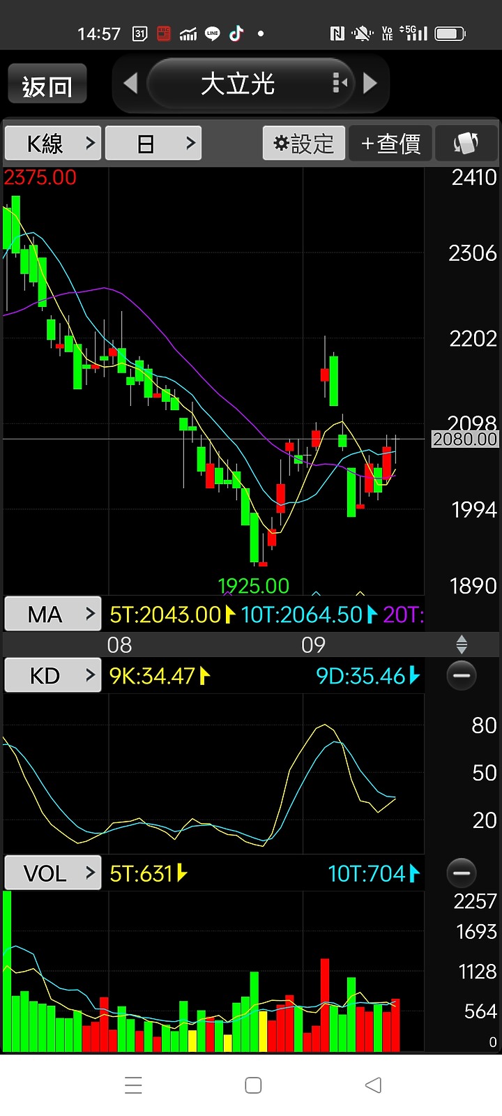
Task: Tap the 14:57 clock in status bar
Action: (x=98, y=33)
